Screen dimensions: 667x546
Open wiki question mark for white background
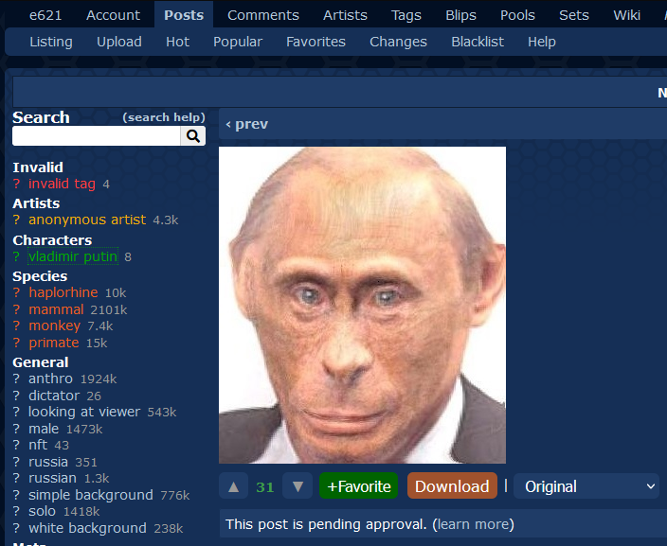tap(16, 528)
